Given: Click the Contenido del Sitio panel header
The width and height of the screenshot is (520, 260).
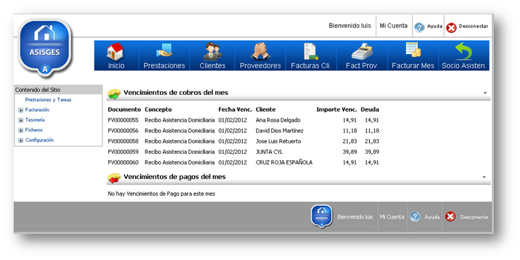Looking at the screenshot, I should (x=58, y=89).
